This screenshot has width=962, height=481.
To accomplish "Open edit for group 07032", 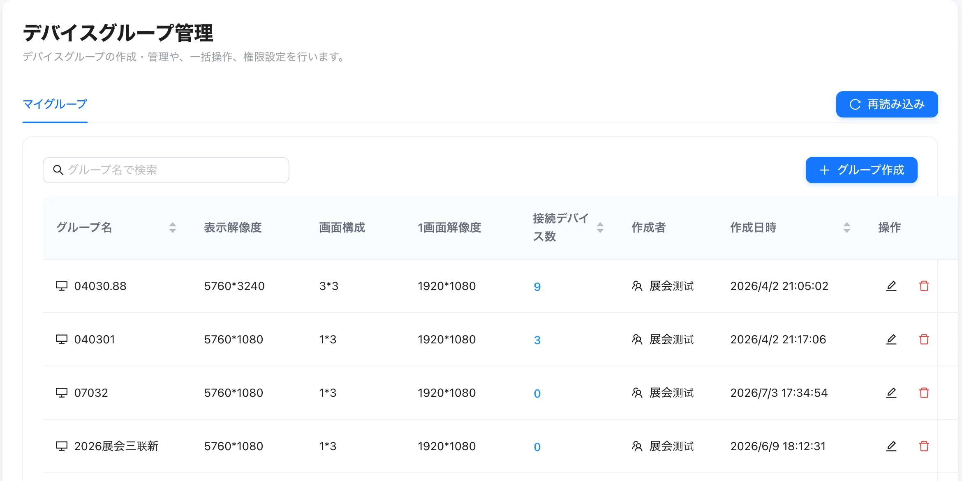I will (891, 393).
